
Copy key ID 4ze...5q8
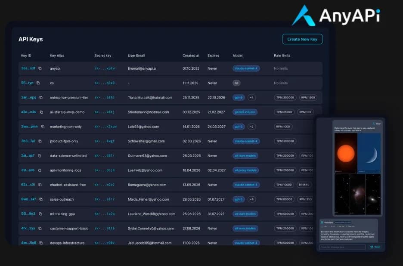click(x=41, y=243)
